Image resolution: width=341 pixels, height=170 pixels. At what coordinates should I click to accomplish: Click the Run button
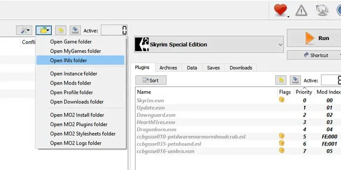point(314,38)
